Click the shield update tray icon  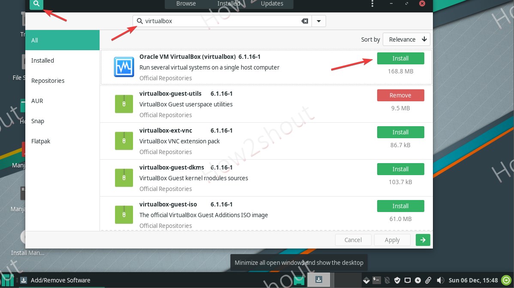coord(397,280)
